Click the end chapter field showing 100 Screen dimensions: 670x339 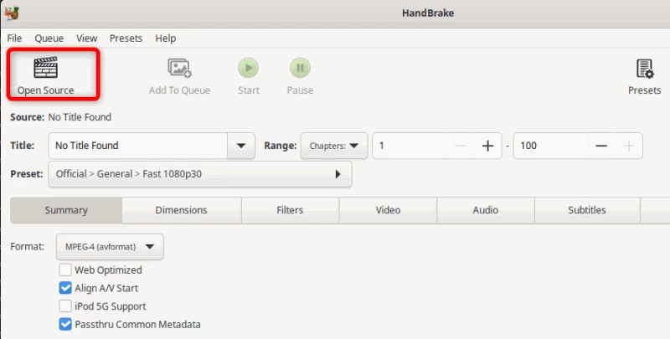tap(550, 146)
